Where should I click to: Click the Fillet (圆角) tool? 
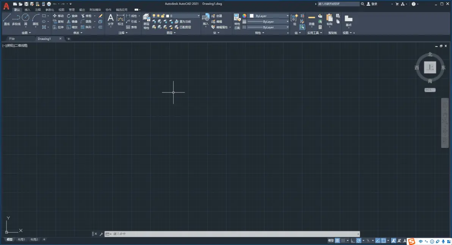(x=86, y=22)
